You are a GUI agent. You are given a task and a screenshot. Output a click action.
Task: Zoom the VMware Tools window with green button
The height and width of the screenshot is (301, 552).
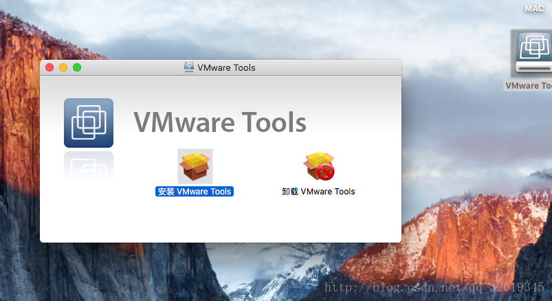click(77, 67)
